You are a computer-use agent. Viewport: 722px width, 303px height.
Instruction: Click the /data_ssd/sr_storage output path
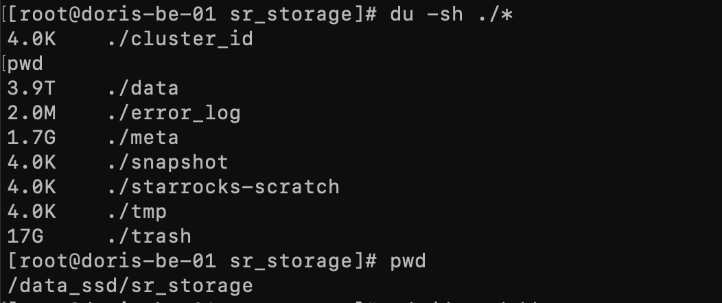coord(130,286)
